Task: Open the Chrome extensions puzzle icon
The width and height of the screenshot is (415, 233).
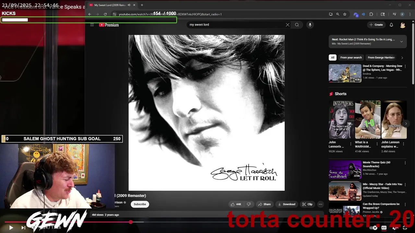Action: tap(371, 14)
